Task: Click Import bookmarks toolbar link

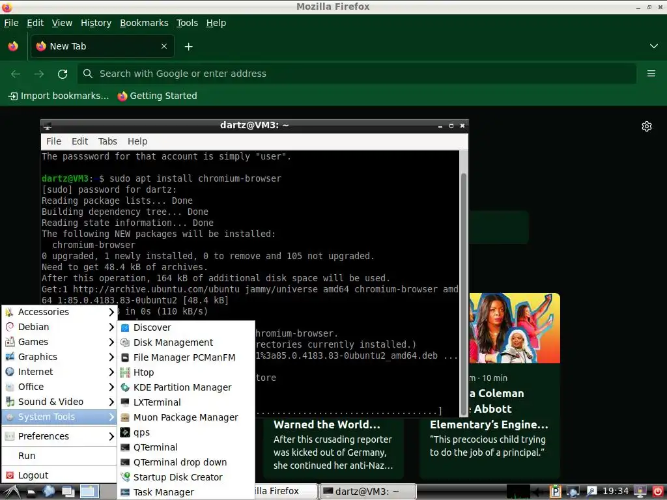Action: coord(59,96)
